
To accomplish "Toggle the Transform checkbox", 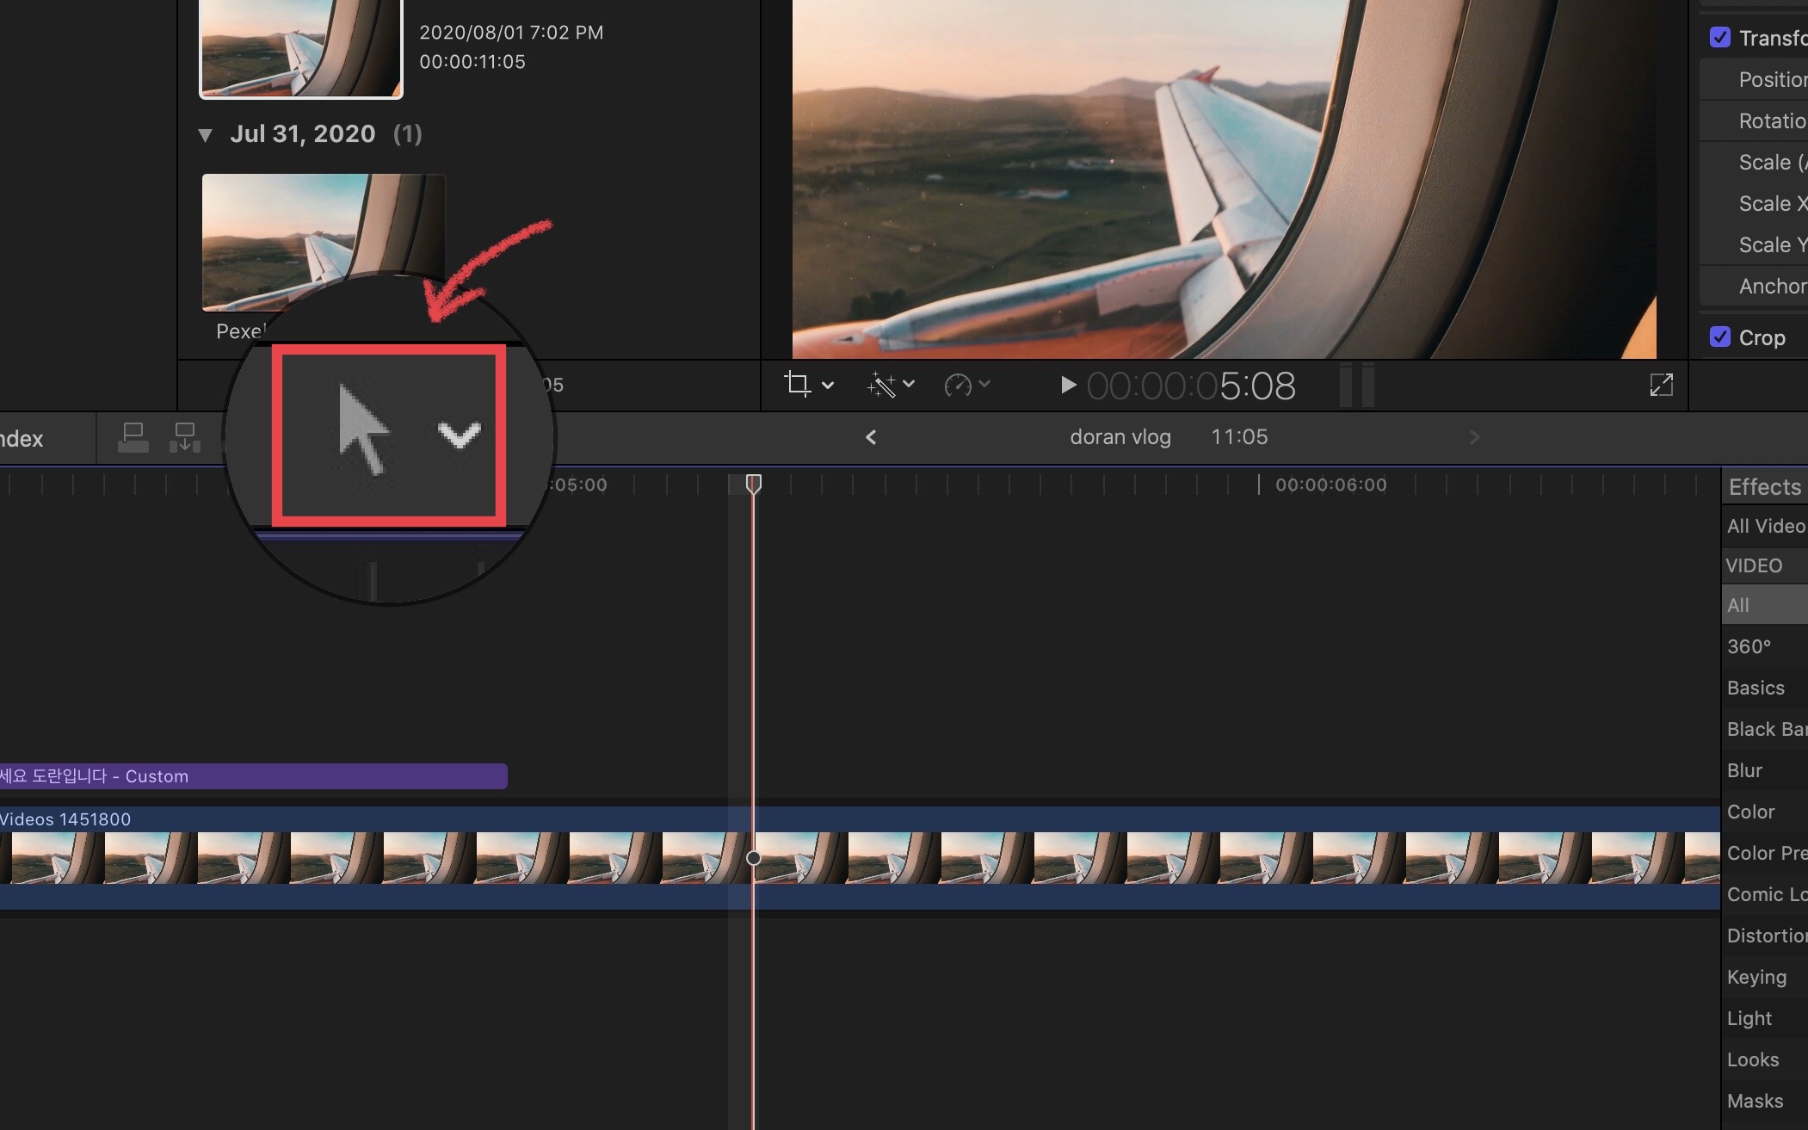I will click(1719, 37).
